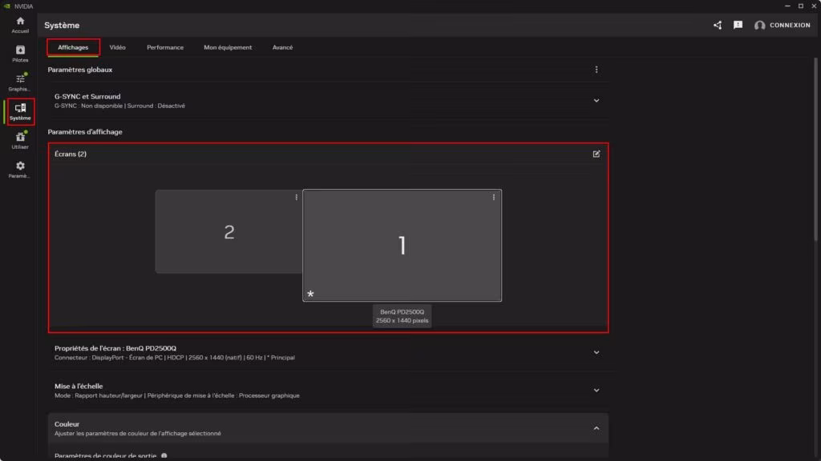Click info icon beside Paramètres de couleur

164,455
